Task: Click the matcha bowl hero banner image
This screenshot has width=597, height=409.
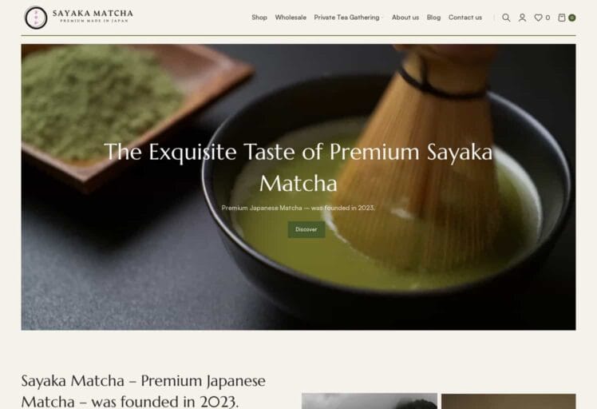Action: [298, 187]
